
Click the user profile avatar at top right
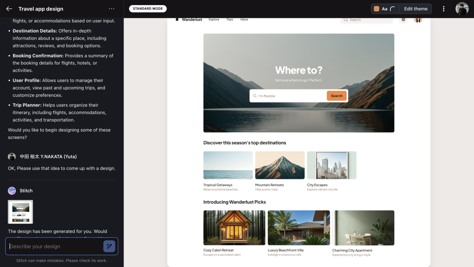point(462,9)
